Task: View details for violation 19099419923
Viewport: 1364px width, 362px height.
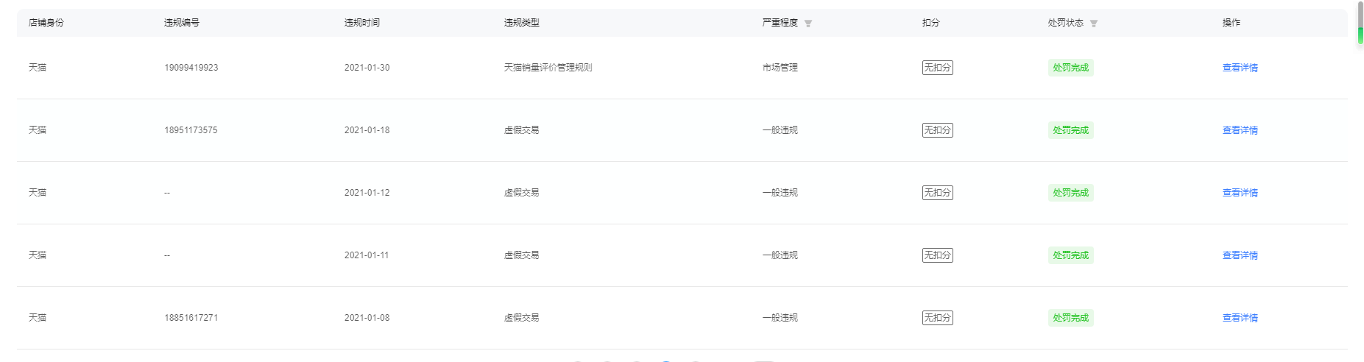Action: [x=1240, y=68]
